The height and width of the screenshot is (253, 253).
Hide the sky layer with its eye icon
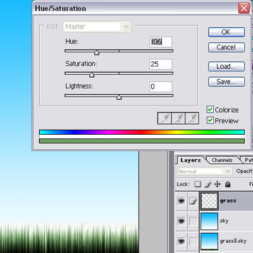click(x=181, y=221)
